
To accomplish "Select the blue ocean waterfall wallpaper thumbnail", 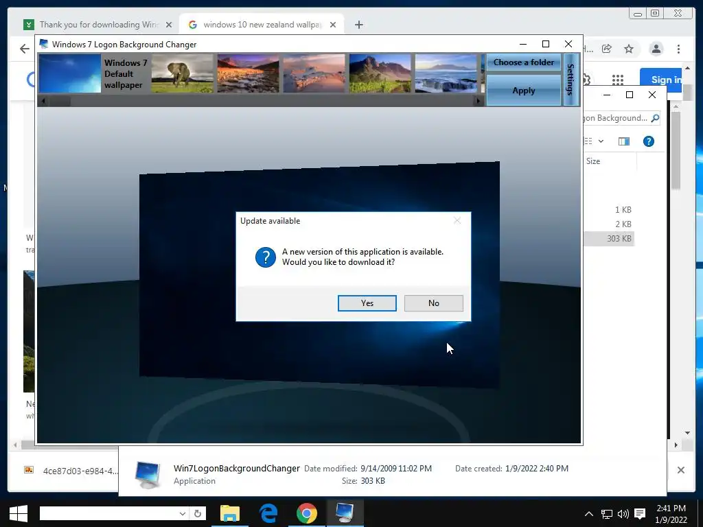I will pyautogui.click(x=446, y=73).
